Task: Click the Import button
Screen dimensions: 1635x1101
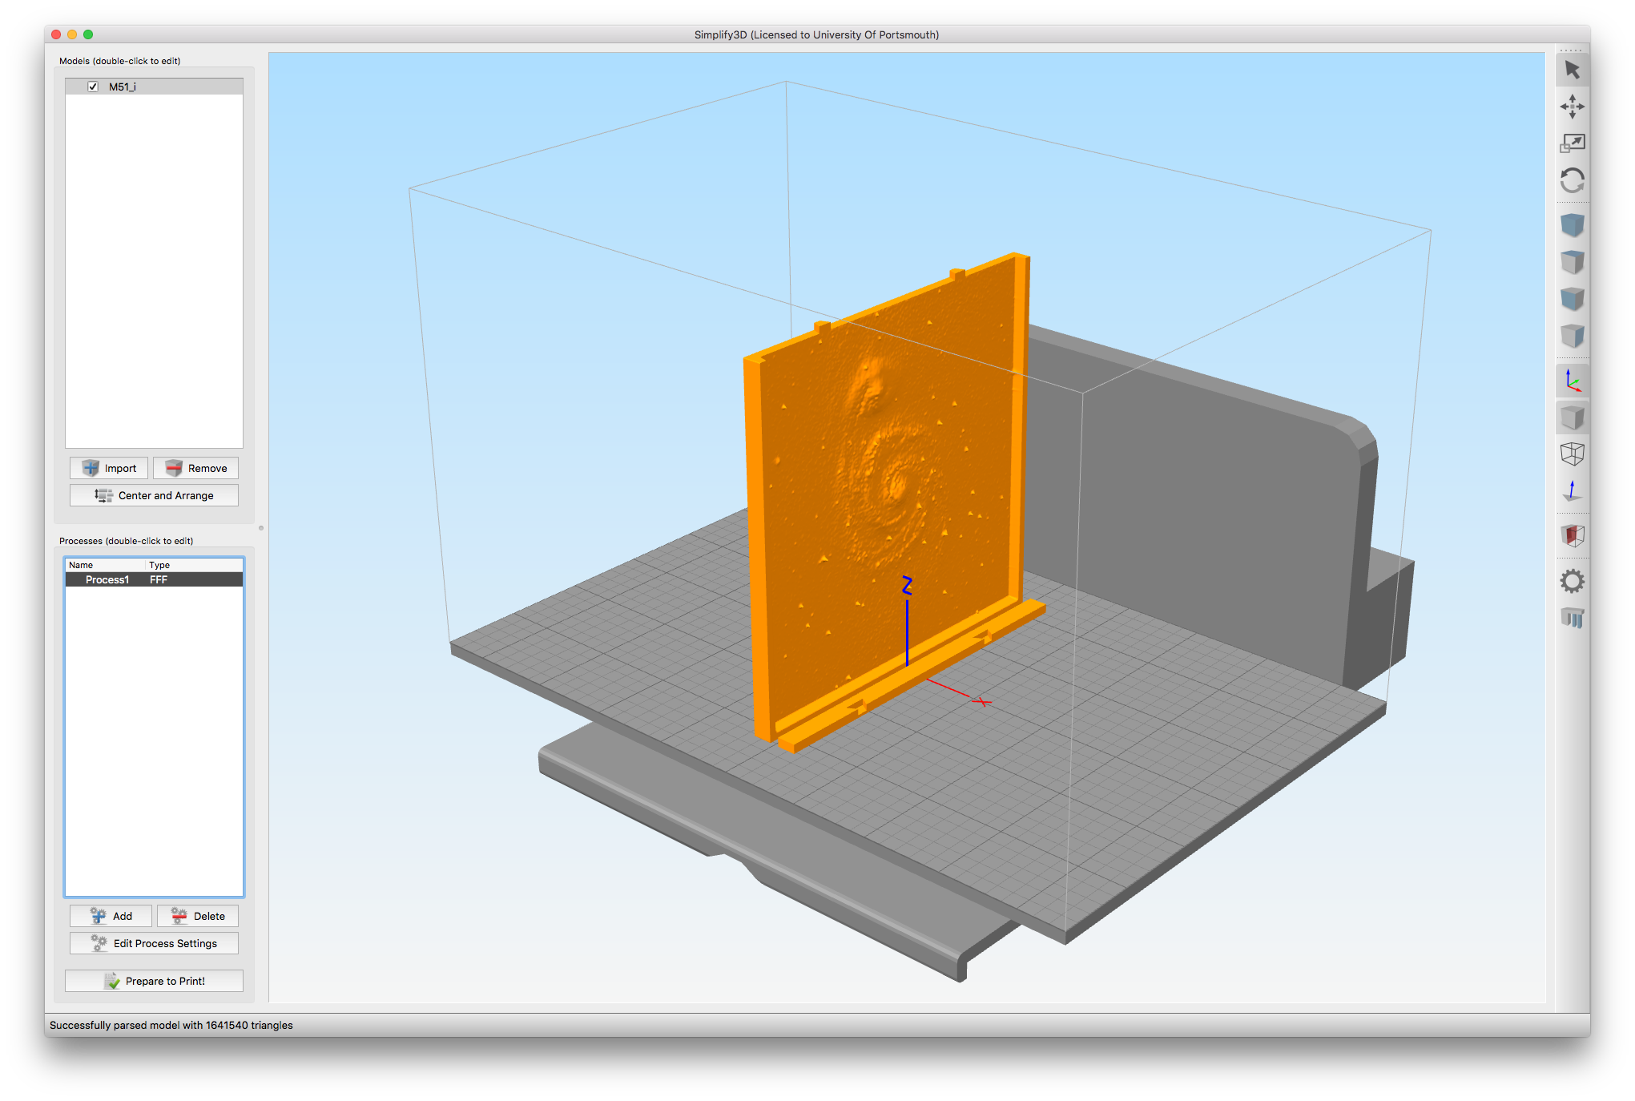Action: click(108, 467)
